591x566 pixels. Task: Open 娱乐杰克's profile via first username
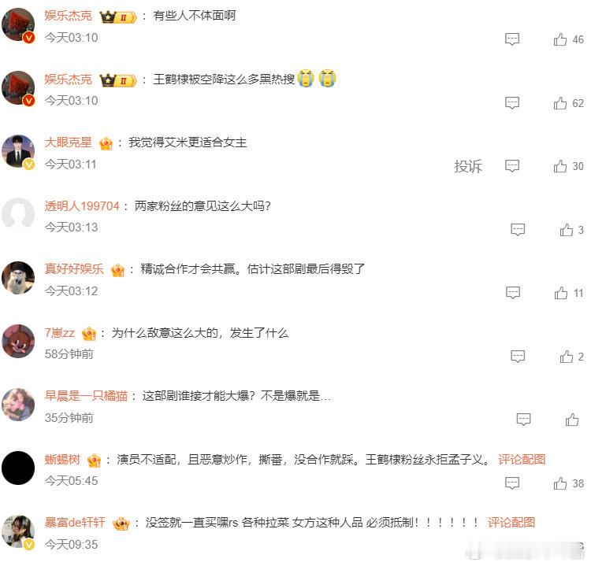[x=69, y=16]
